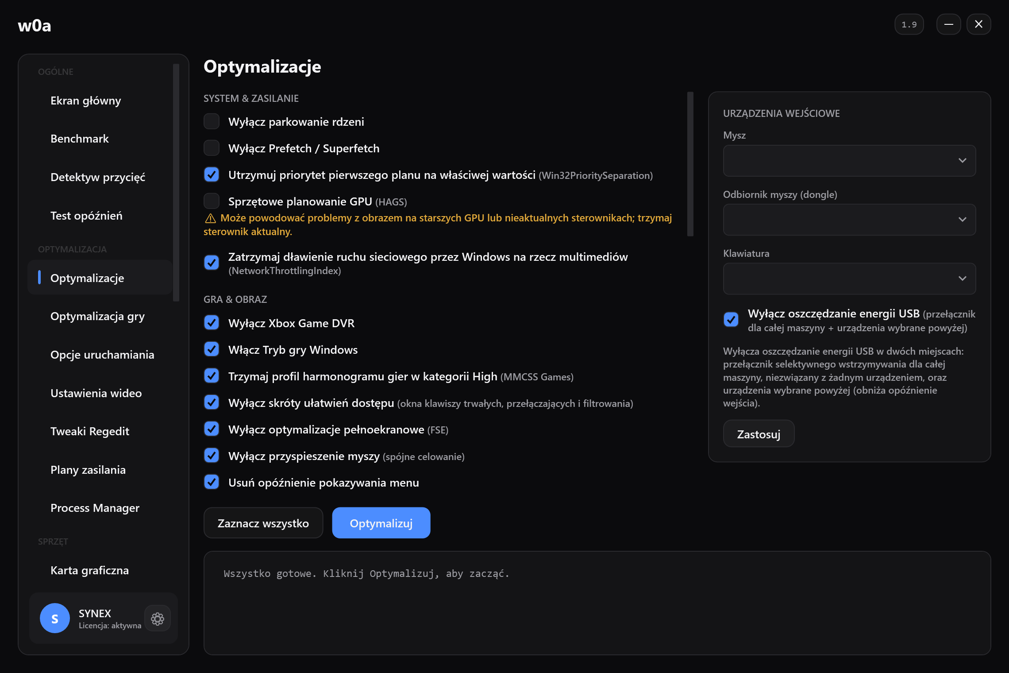
Task: Go to Ekran główny
Action: point(100,101)
